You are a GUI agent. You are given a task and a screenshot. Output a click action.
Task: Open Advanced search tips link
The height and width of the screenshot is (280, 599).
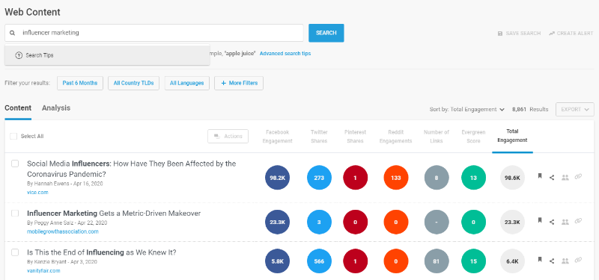[285, 54]
